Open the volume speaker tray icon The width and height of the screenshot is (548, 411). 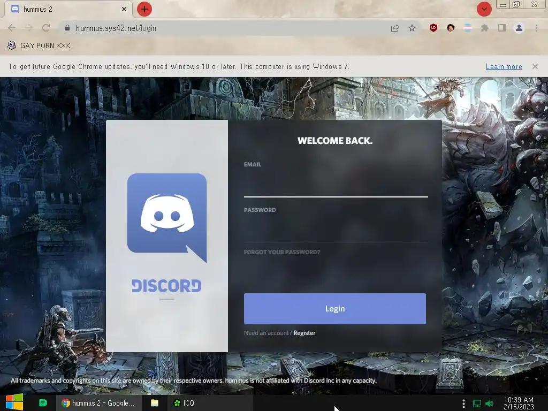tap(489, 404)
